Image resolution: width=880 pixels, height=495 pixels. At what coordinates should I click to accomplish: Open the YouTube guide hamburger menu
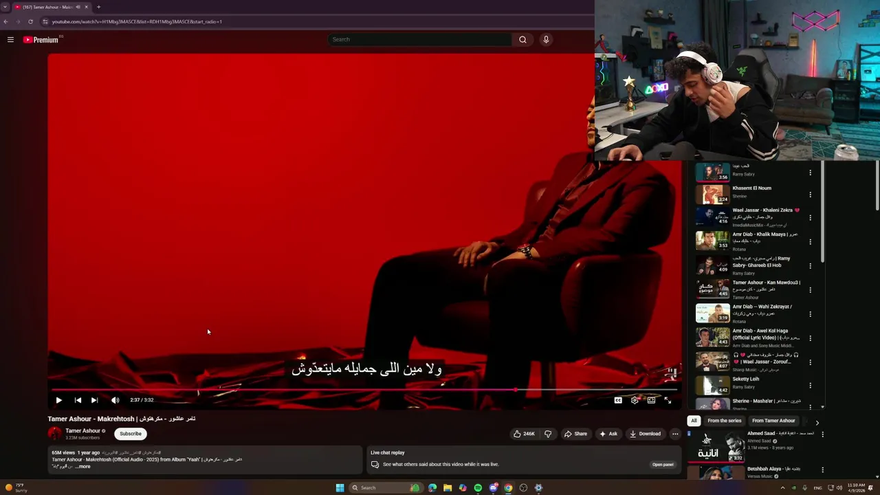click(x=10, y=39)
